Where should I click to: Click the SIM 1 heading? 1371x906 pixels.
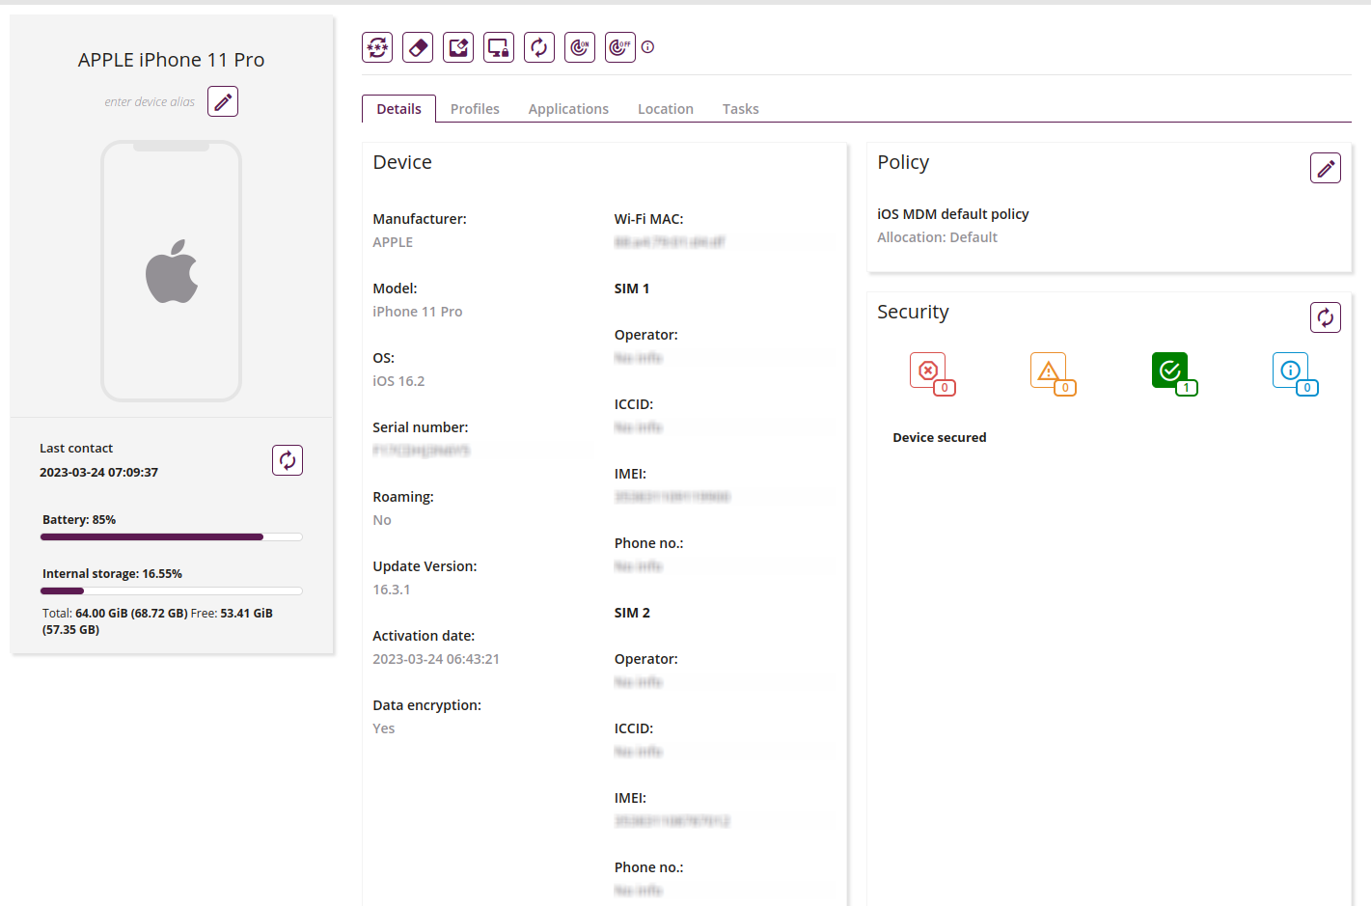[x=632, y=288]
